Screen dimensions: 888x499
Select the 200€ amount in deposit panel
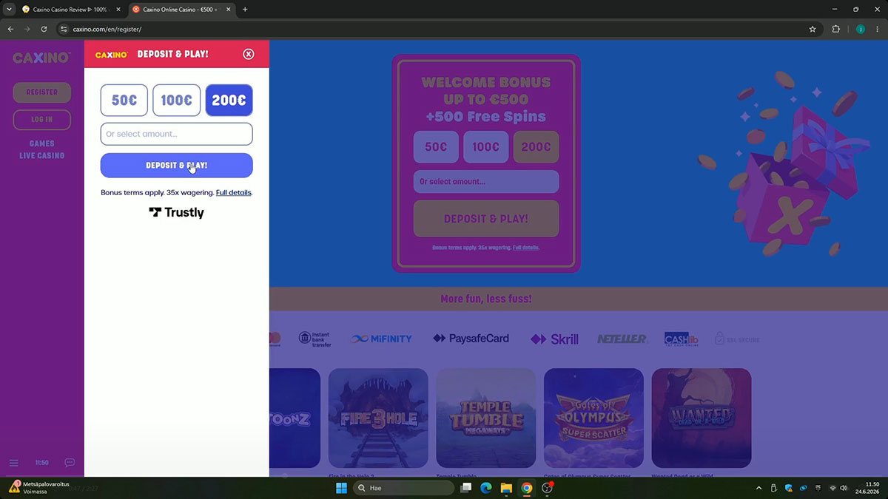point(229,101)
